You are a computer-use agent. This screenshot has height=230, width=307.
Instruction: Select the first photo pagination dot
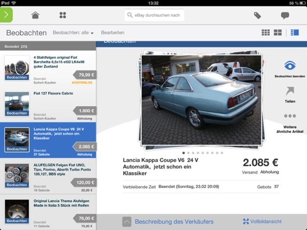(x=183, y=153)
